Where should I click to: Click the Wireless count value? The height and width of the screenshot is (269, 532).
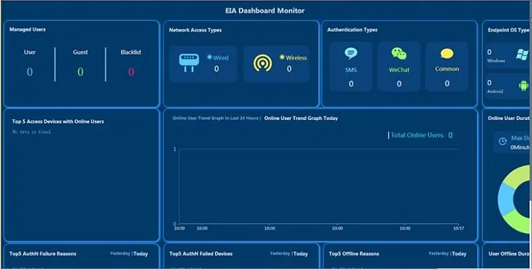tap(289, 69)
